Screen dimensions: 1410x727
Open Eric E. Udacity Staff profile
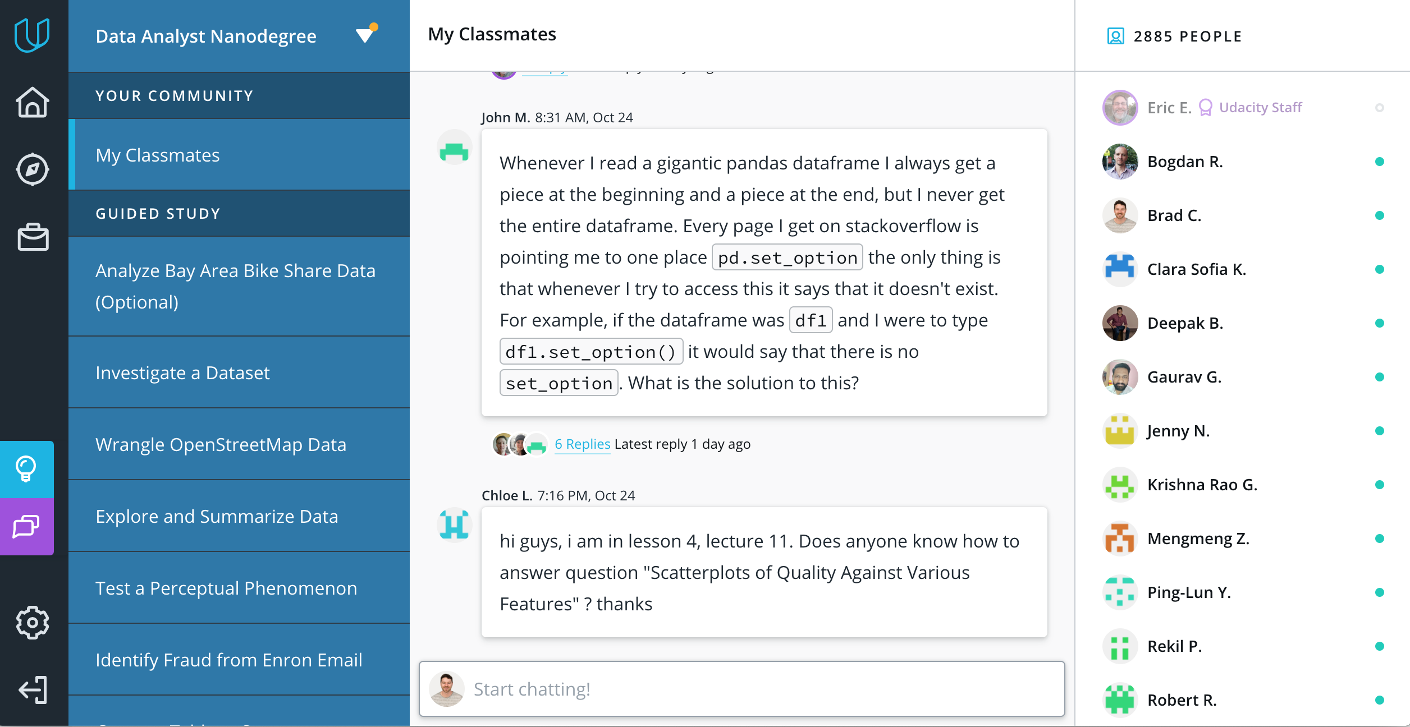tap(1169, 108)
